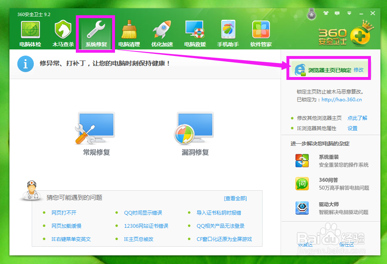Click 猜您可能遇到的问题 heading
Viewport: 387px width, 264px height.
pos(74,198)
